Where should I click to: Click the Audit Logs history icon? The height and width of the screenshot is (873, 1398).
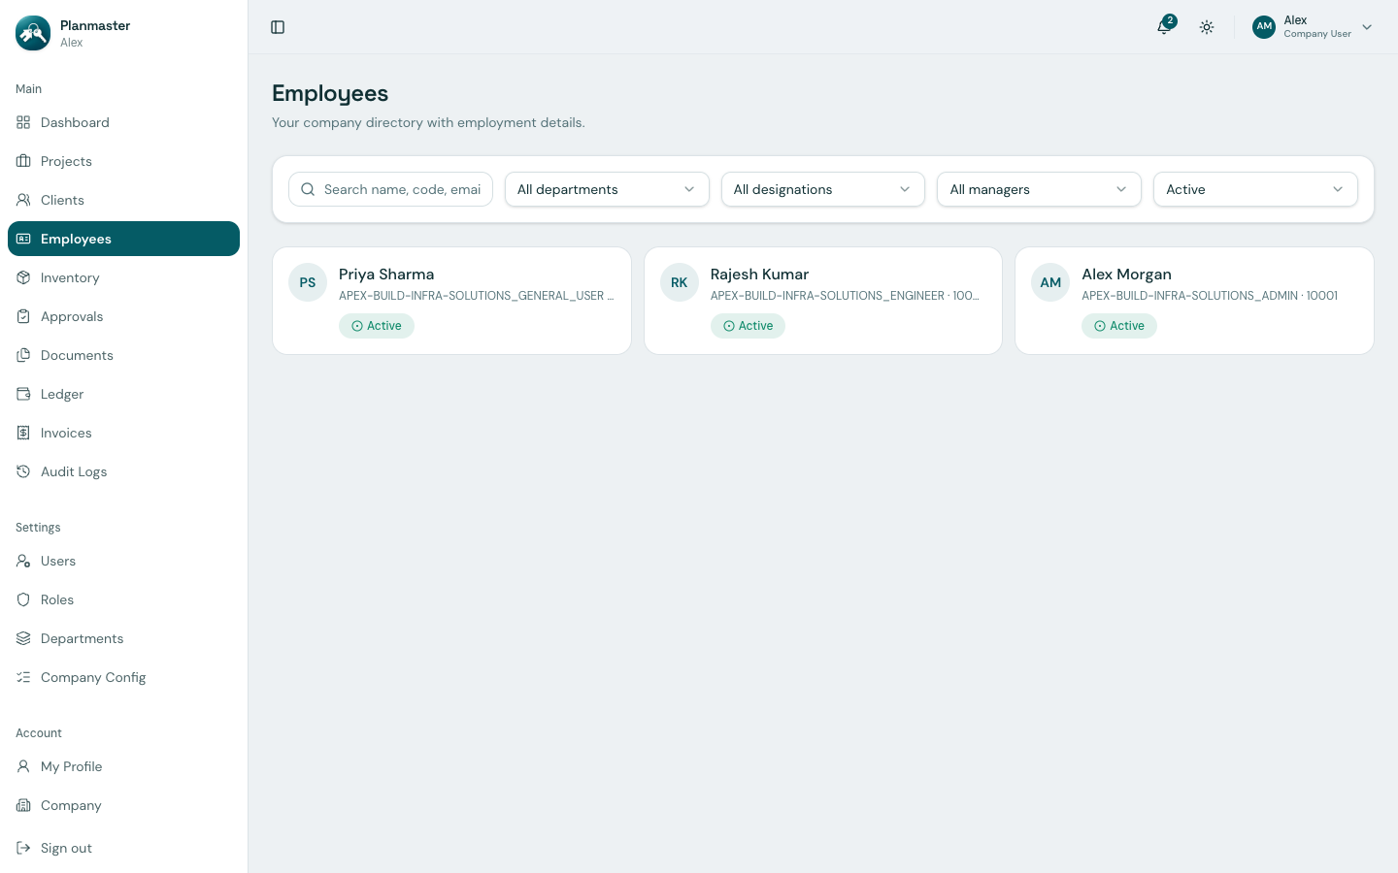(23, 471)
